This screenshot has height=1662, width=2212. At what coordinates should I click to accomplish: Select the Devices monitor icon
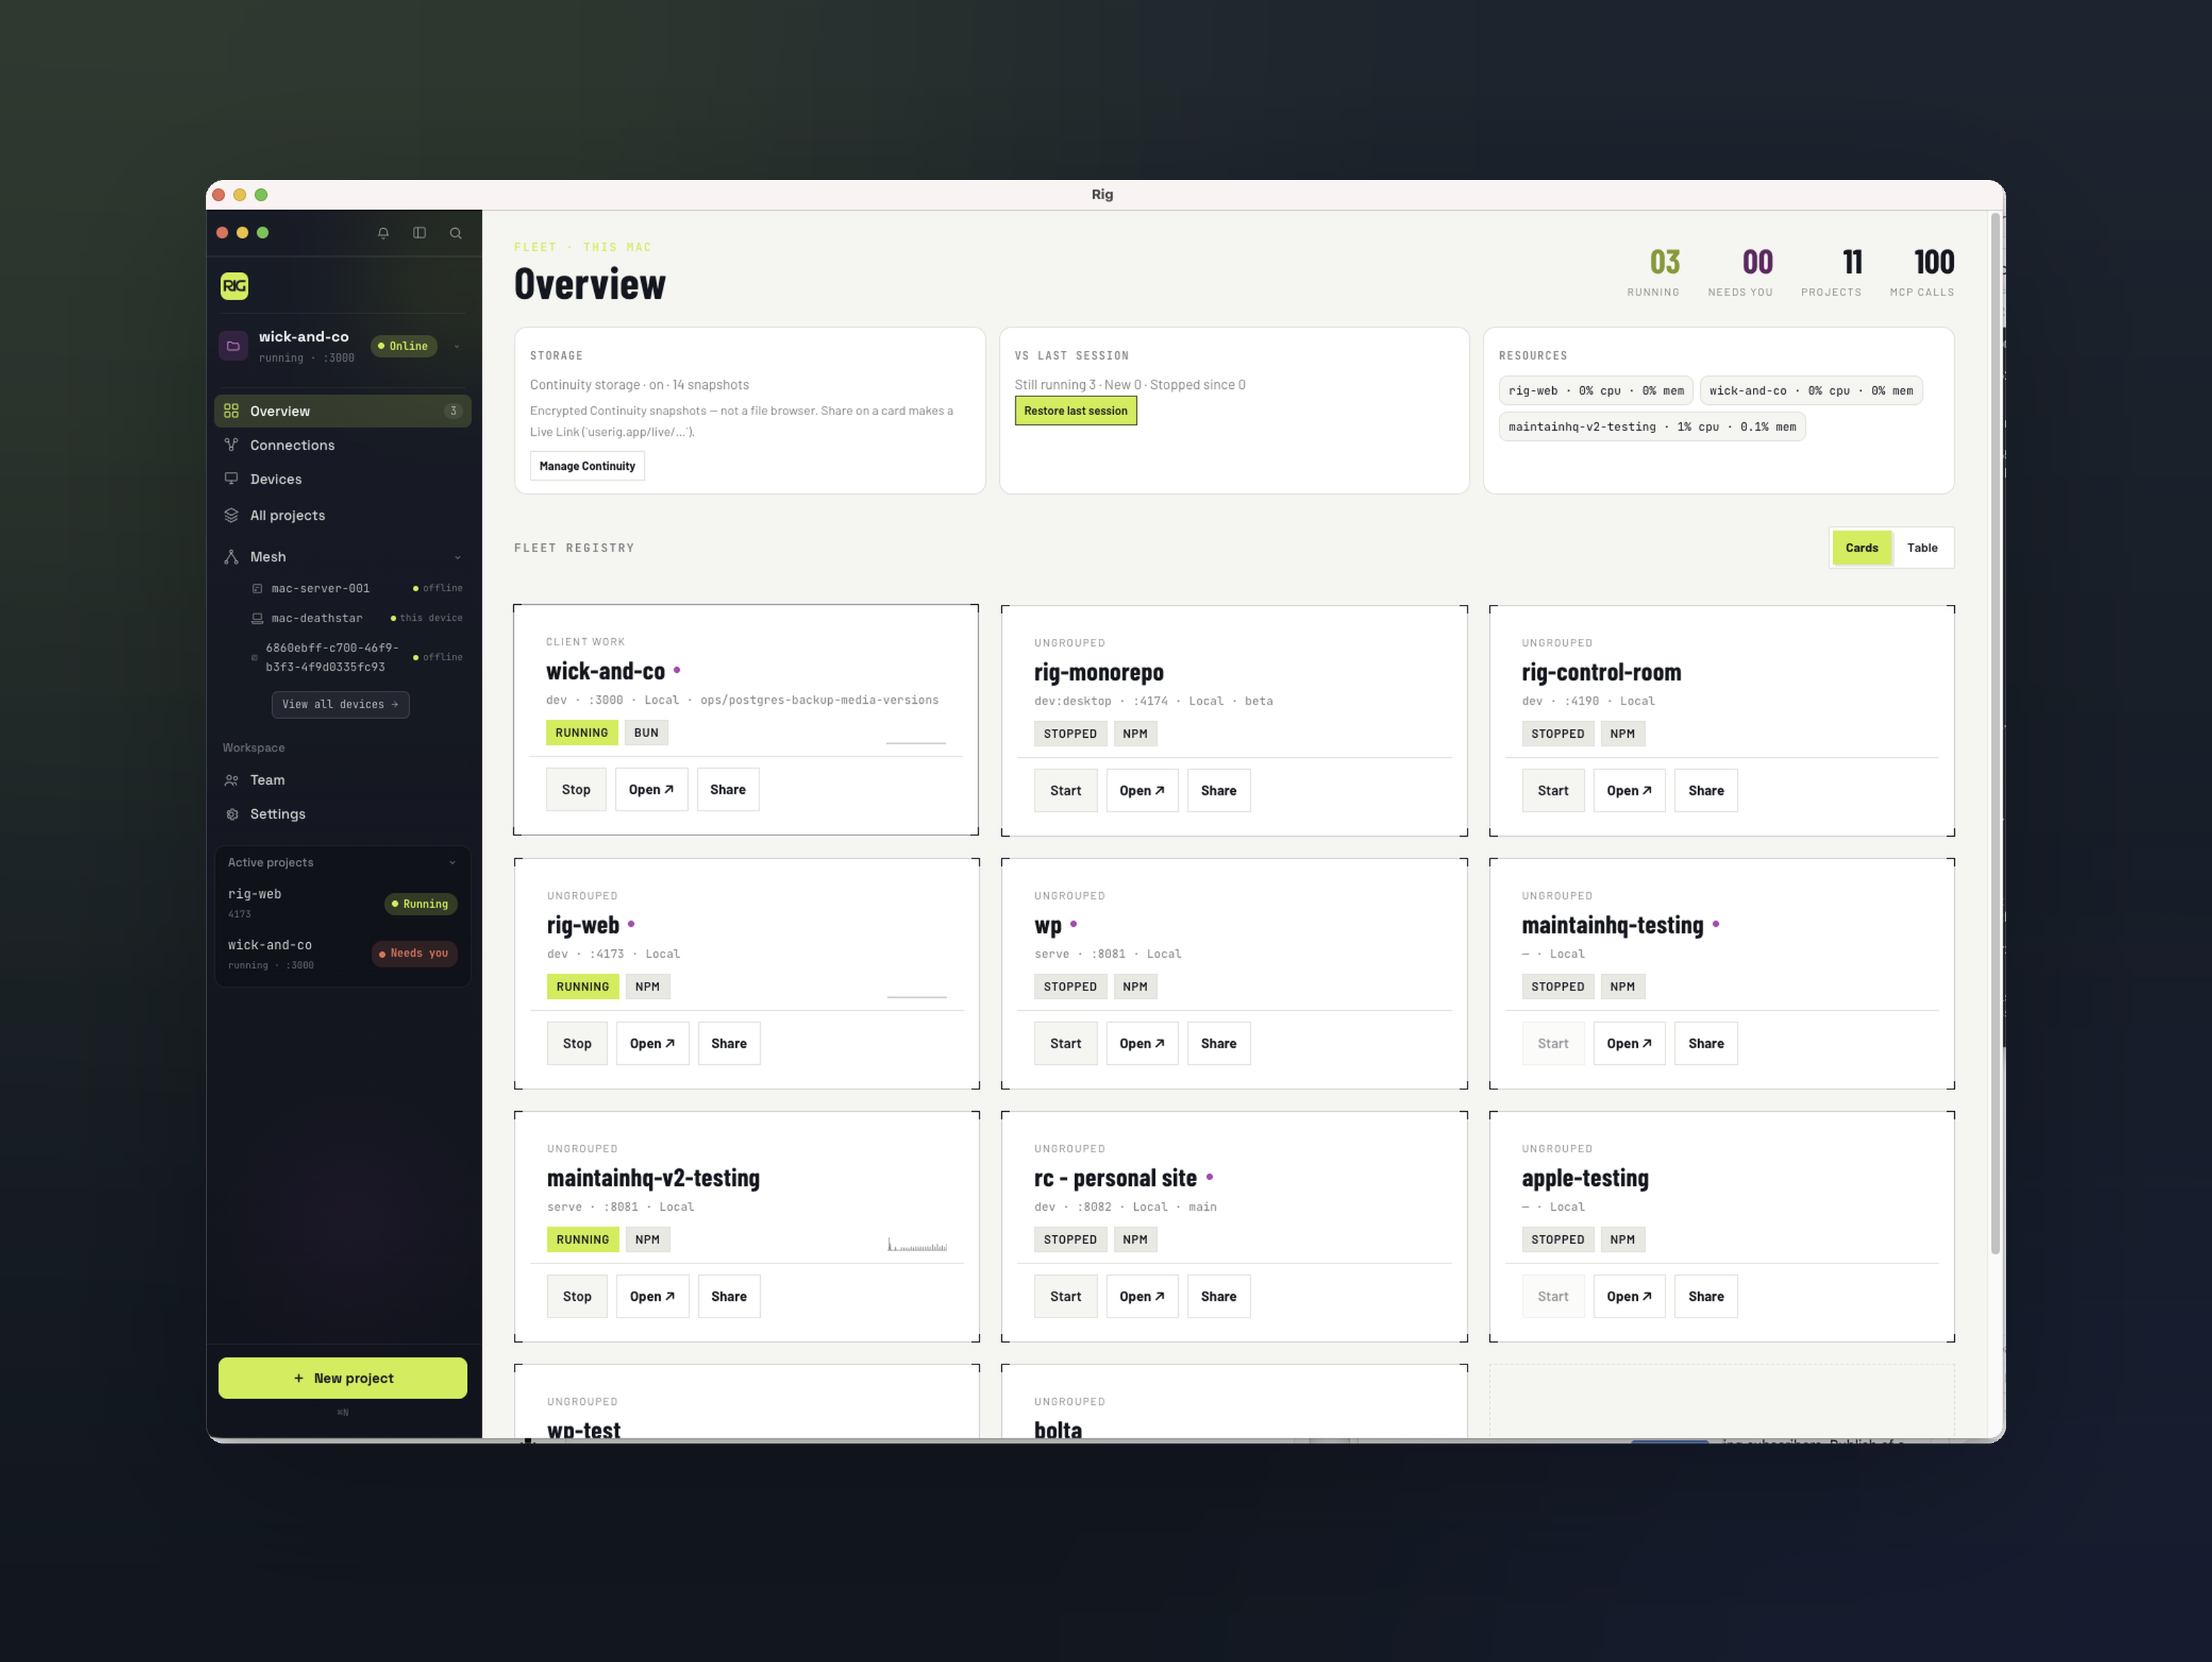click(231, 479)
